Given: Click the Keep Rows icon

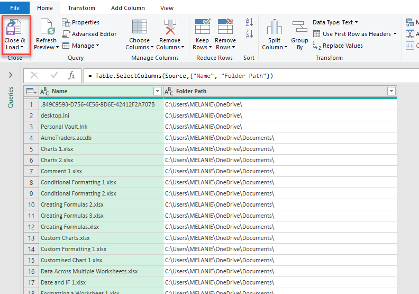Looking at the screenshot, I should [x=203, y=28].
